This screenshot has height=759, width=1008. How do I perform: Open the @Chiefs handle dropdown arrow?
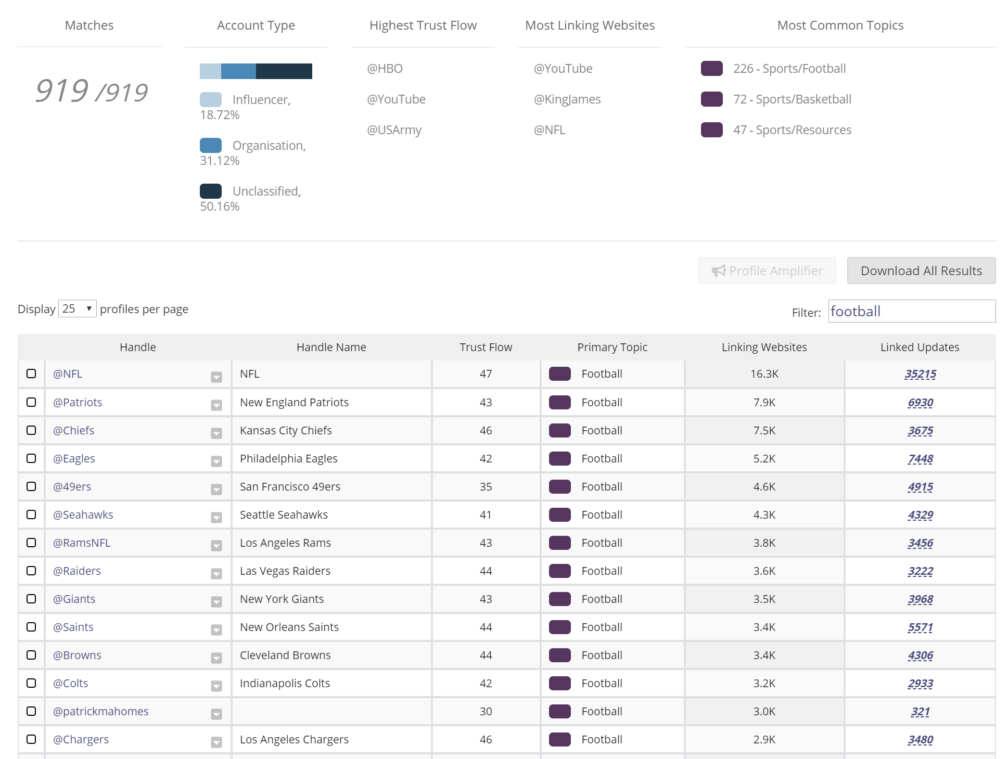pyautogui.click(x=216, y=433)
